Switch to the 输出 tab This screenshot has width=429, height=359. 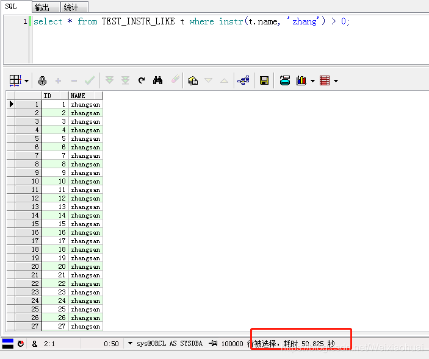[42, 7]
